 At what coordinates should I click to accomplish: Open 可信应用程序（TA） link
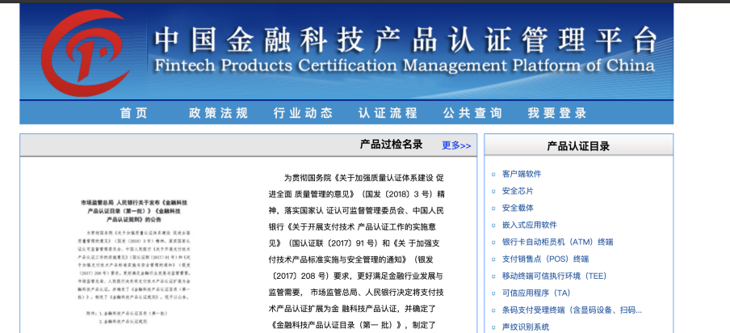coord(536,293)
